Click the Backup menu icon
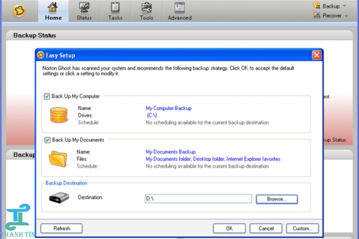This screenshot has width=359, height=239. pyautogui.click(x=317, y=5)
